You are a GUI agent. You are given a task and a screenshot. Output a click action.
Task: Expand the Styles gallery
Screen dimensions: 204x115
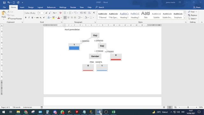point(185,18)
